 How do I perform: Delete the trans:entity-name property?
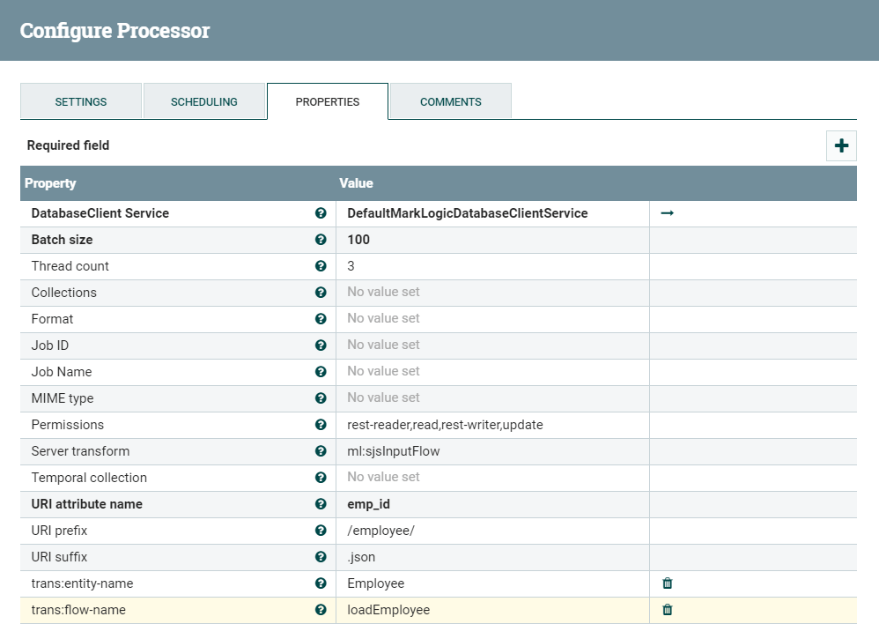point(667,583)
